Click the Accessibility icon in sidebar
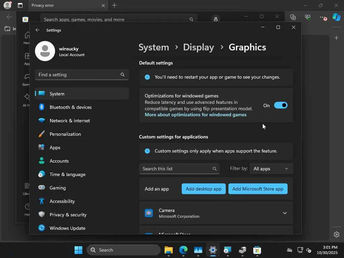 point(42,201)
